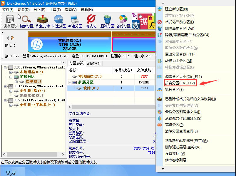Collapse the HD1 disk tree node
This screenshot has width=236, height=176.
coord(5,86)
